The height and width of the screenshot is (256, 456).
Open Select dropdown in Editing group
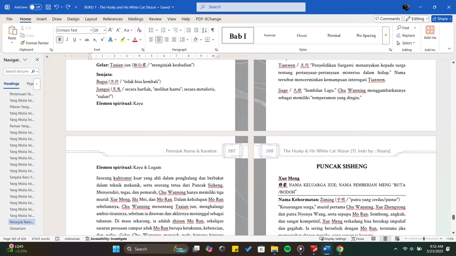[x=406, y=43]
